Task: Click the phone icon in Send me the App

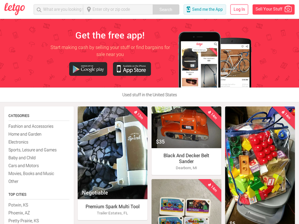Action: [x=188, y=9]
